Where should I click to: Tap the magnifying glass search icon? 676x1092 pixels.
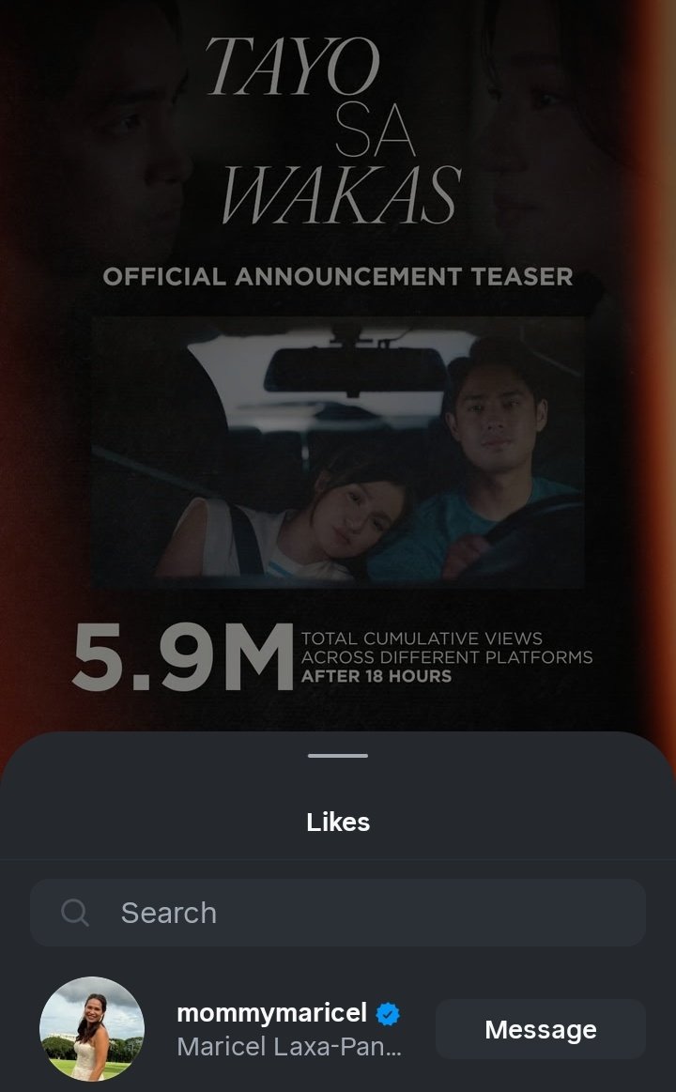point(75,913)
